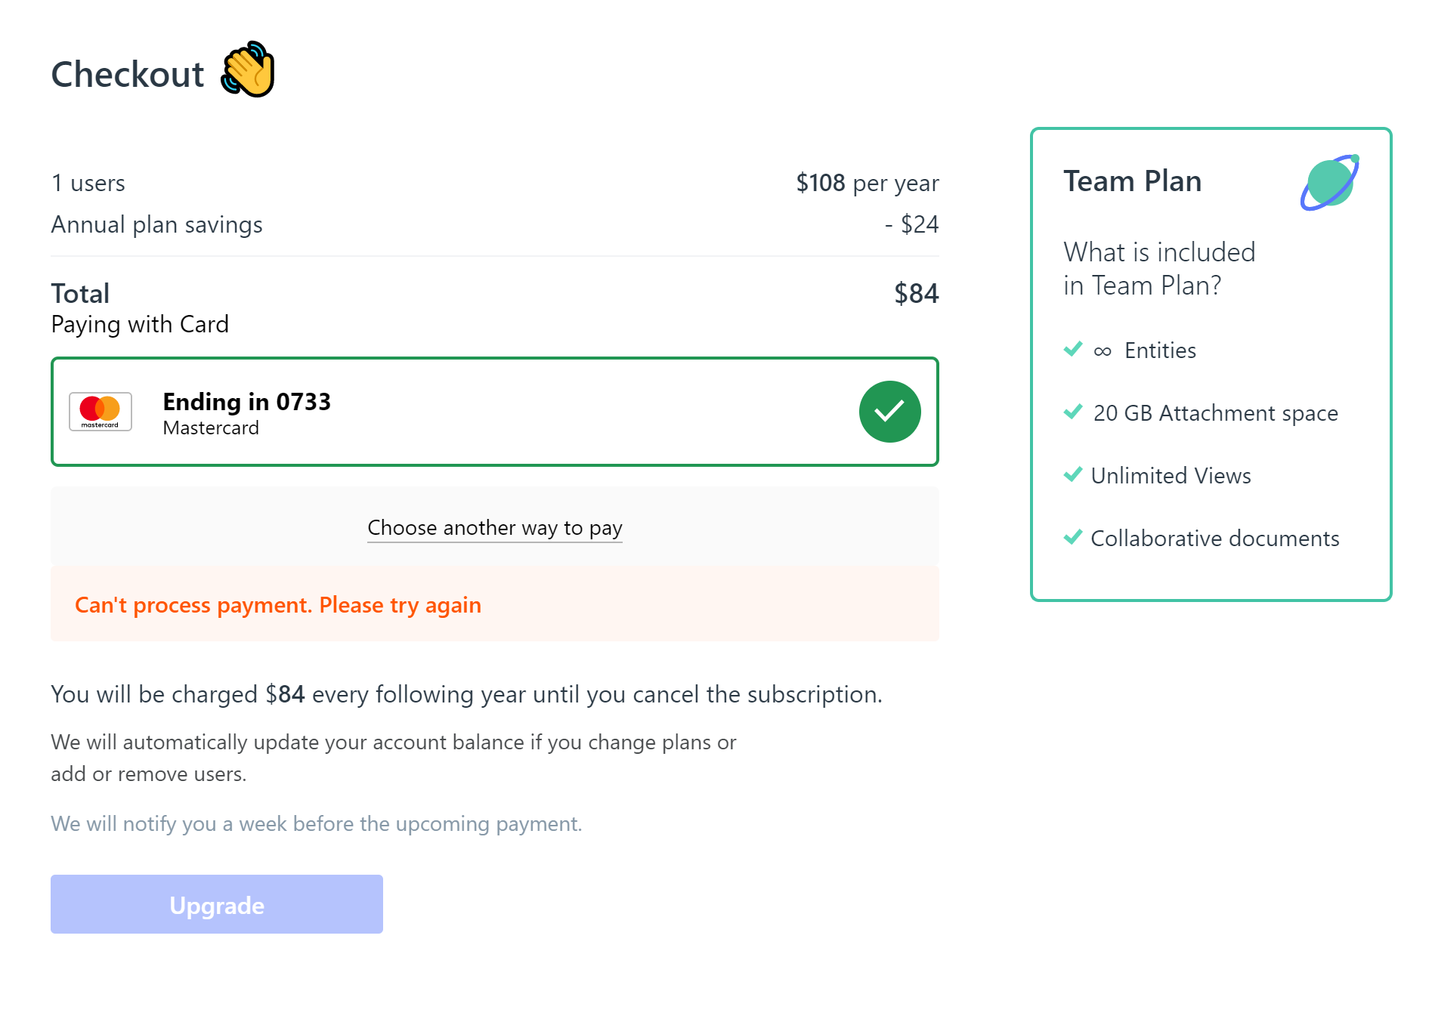Image resolution: width=1432 pixels, height=1022 pixels.
Task: Click the Mastercard logo icon
Action: tap(101, 412)
